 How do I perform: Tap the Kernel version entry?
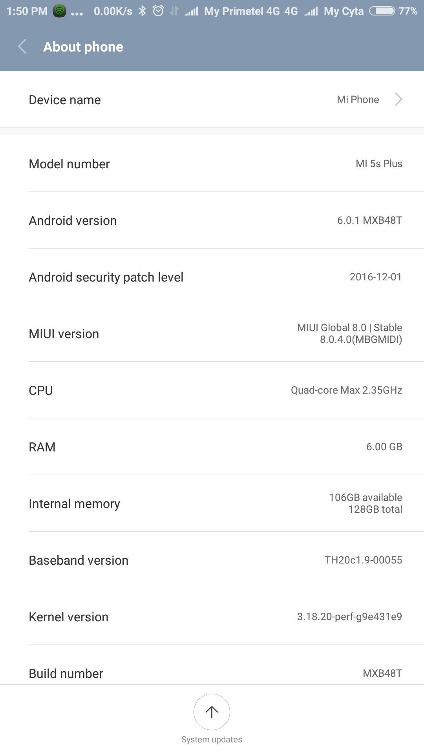click(x=212, y=617)
